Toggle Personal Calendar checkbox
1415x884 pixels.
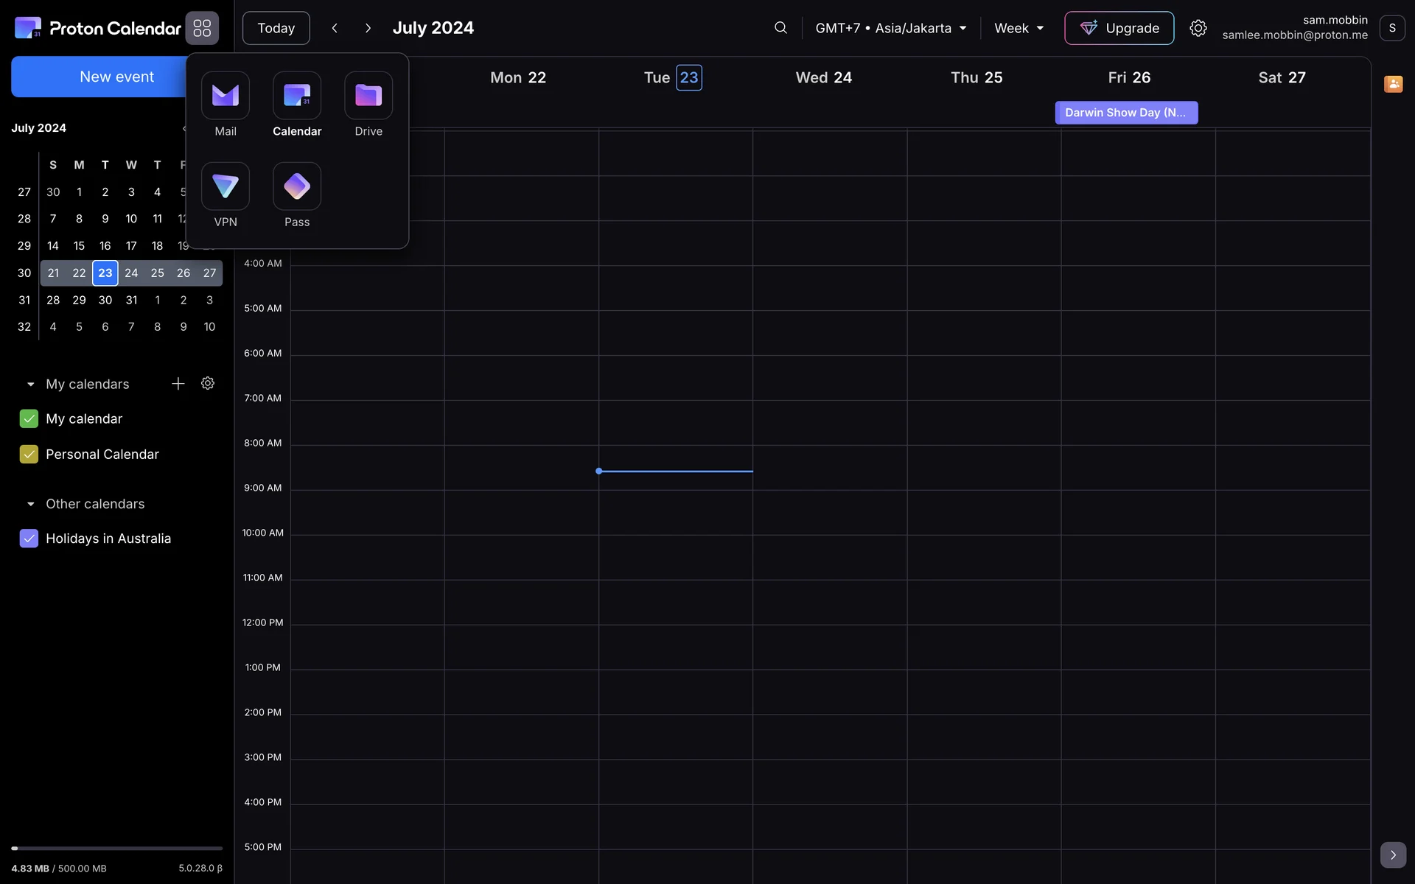29,455
